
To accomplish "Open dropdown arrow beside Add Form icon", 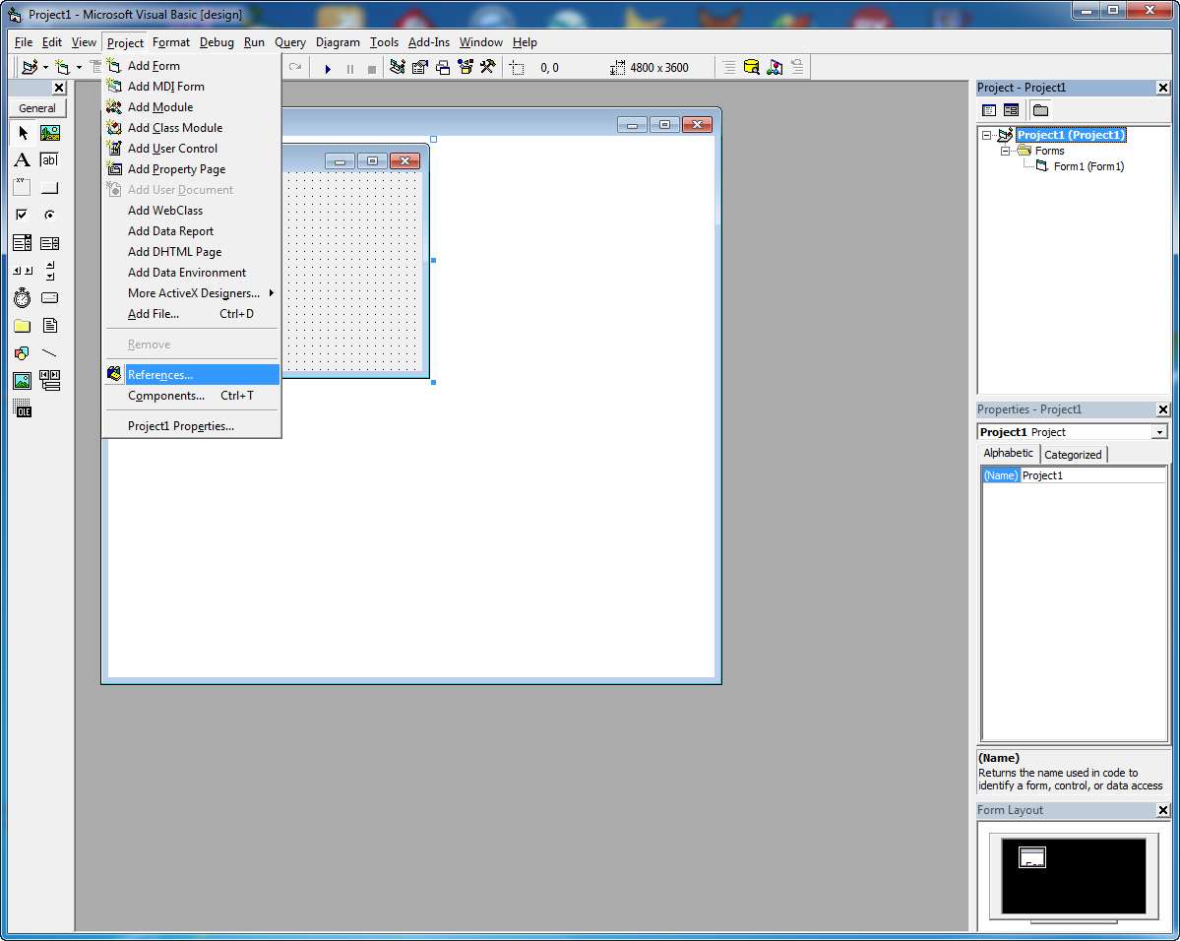I will point(79,68).
